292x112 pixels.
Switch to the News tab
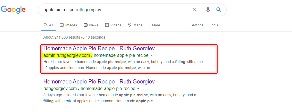coord(91,25)
